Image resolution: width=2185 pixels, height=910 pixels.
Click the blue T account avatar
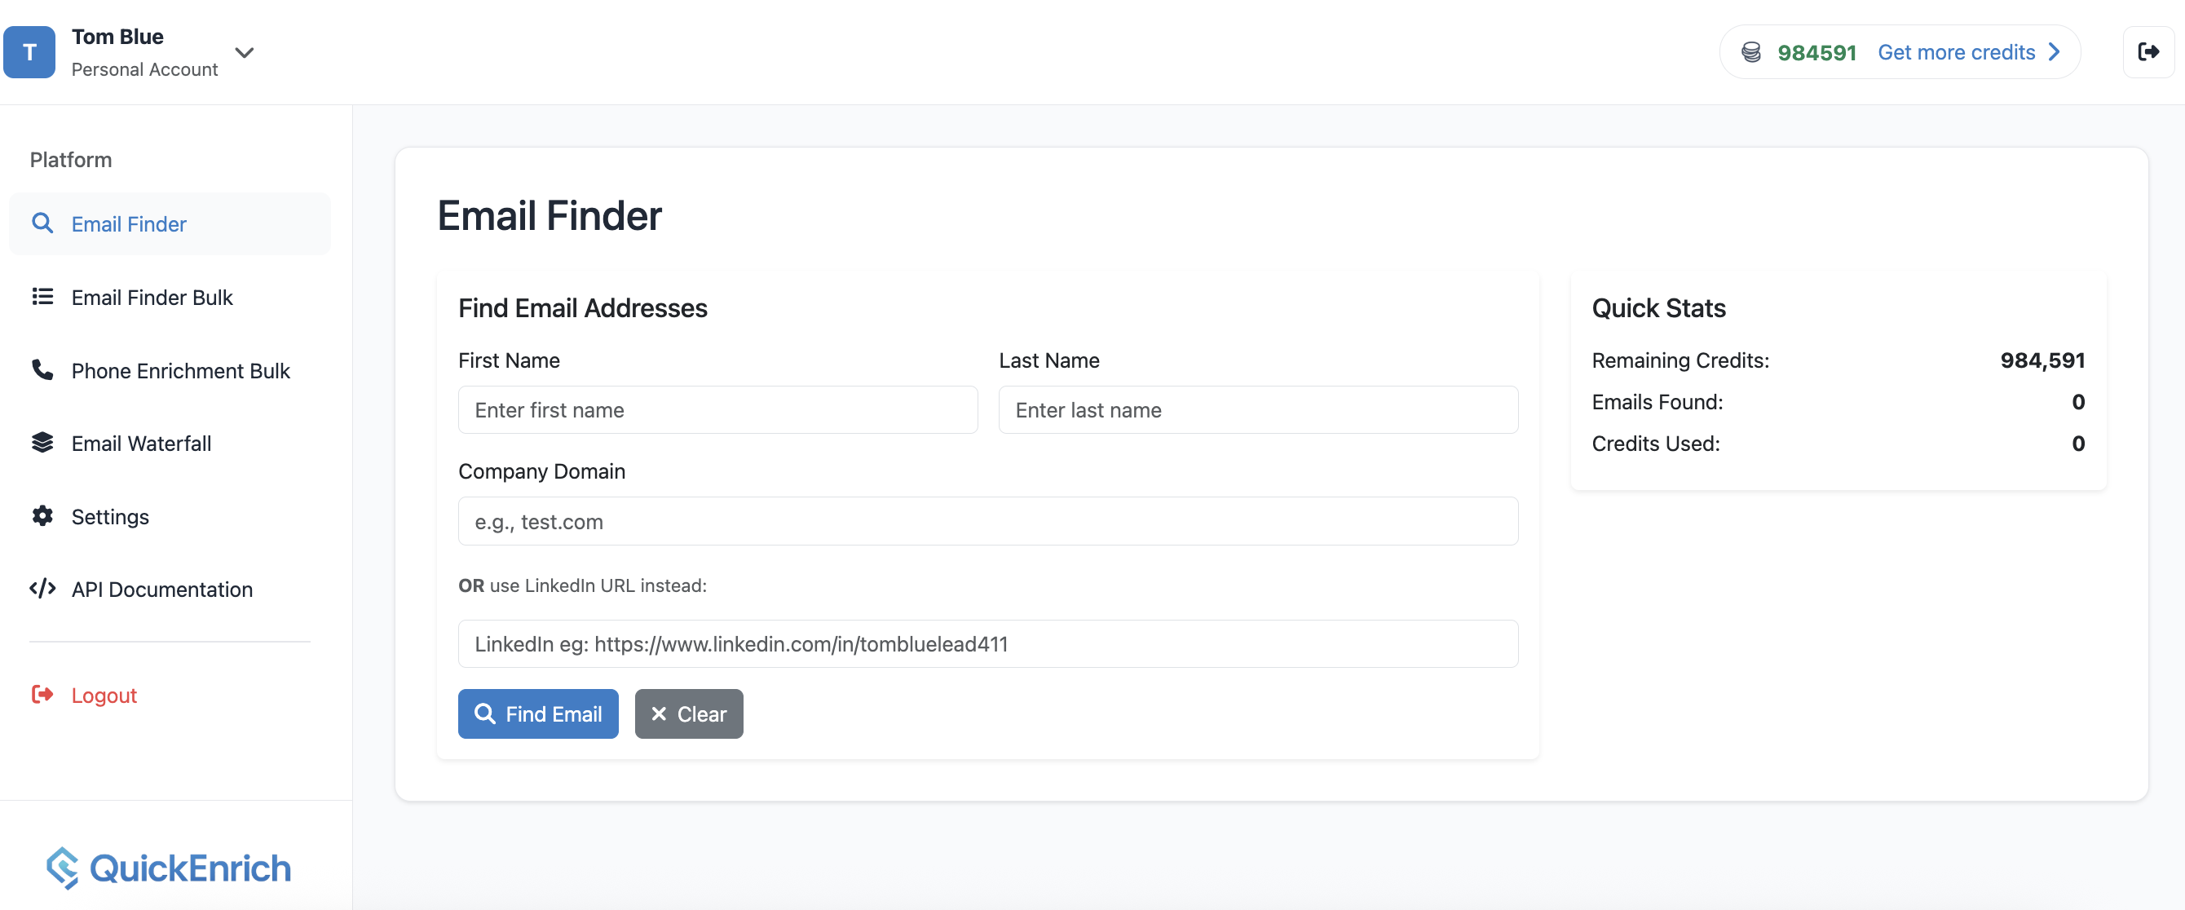pyautogui.click(x=29, y=52)
